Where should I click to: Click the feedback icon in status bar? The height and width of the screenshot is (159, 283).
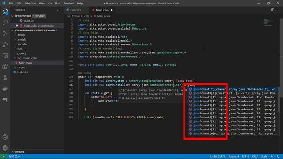pos(272,156)
